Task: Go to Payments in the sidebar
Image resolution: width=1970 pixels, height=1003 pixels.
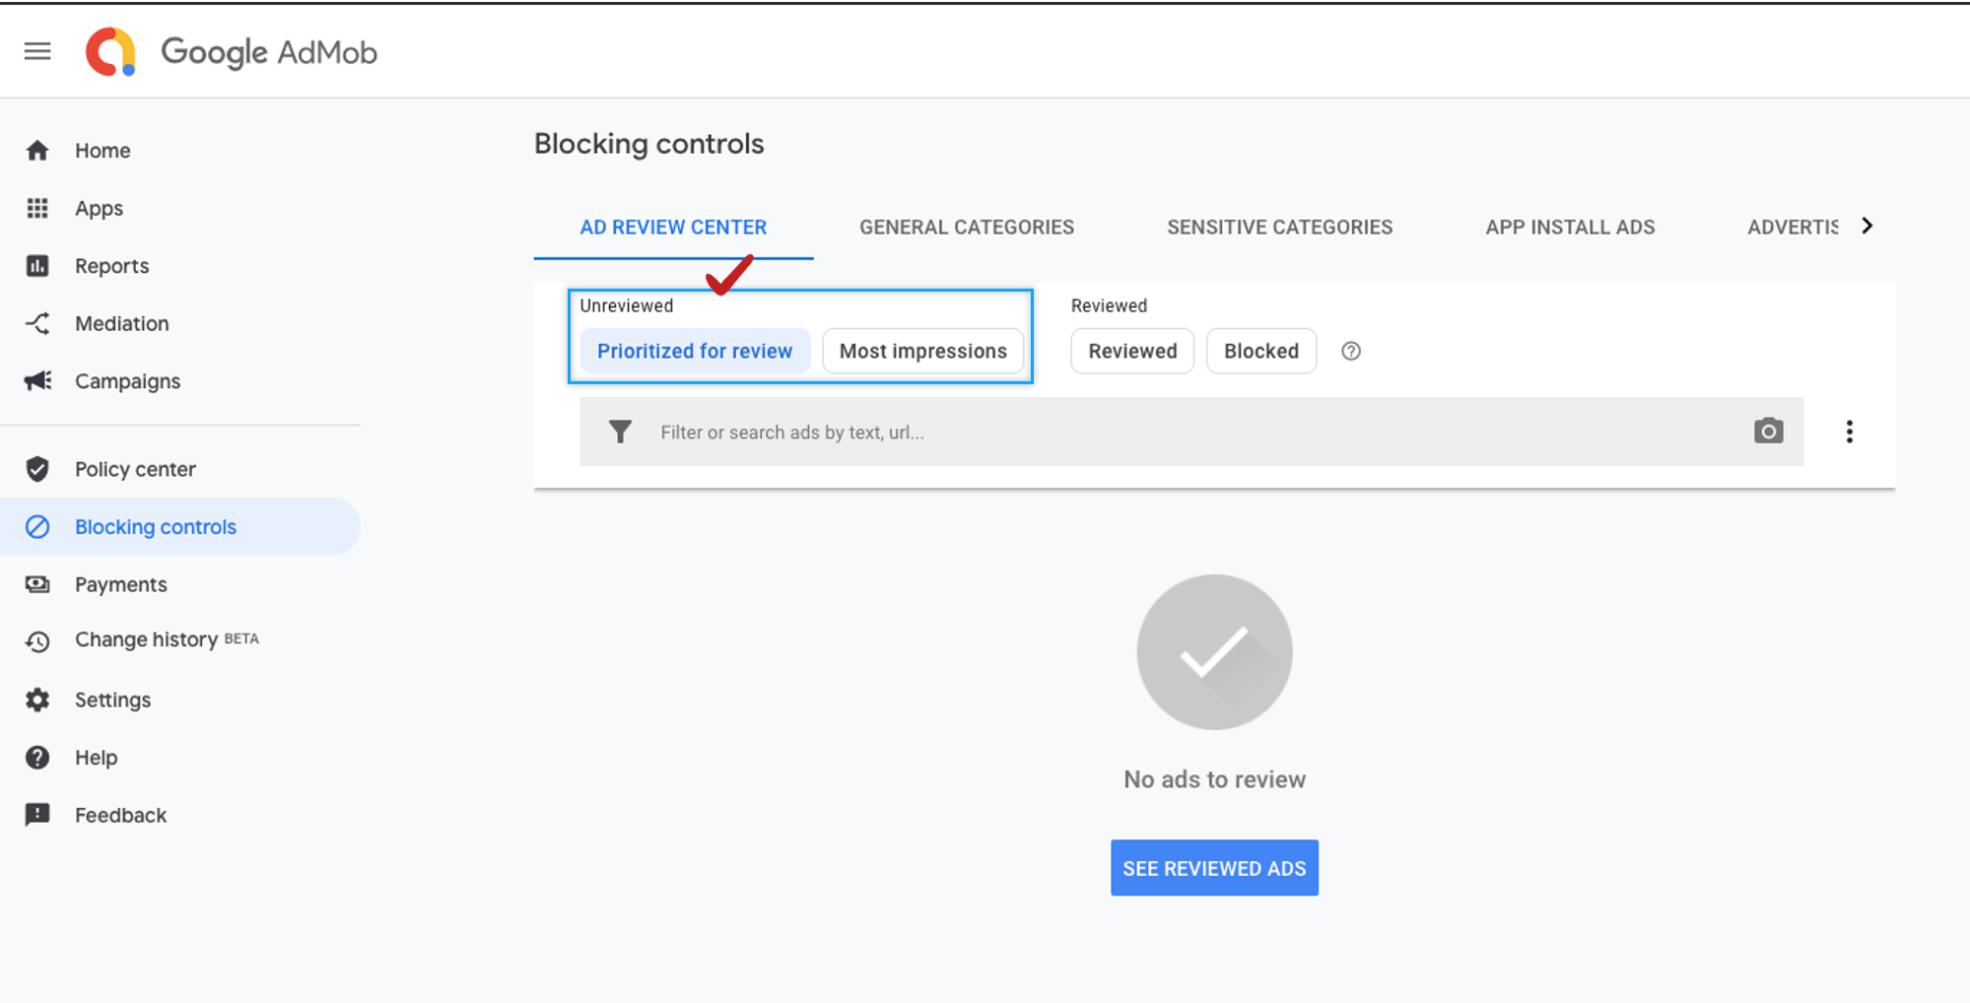Action: click(120, 584)
